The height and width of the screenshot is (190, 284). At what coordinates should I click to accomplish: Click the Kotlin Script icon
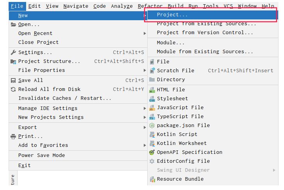click(152, 134)
